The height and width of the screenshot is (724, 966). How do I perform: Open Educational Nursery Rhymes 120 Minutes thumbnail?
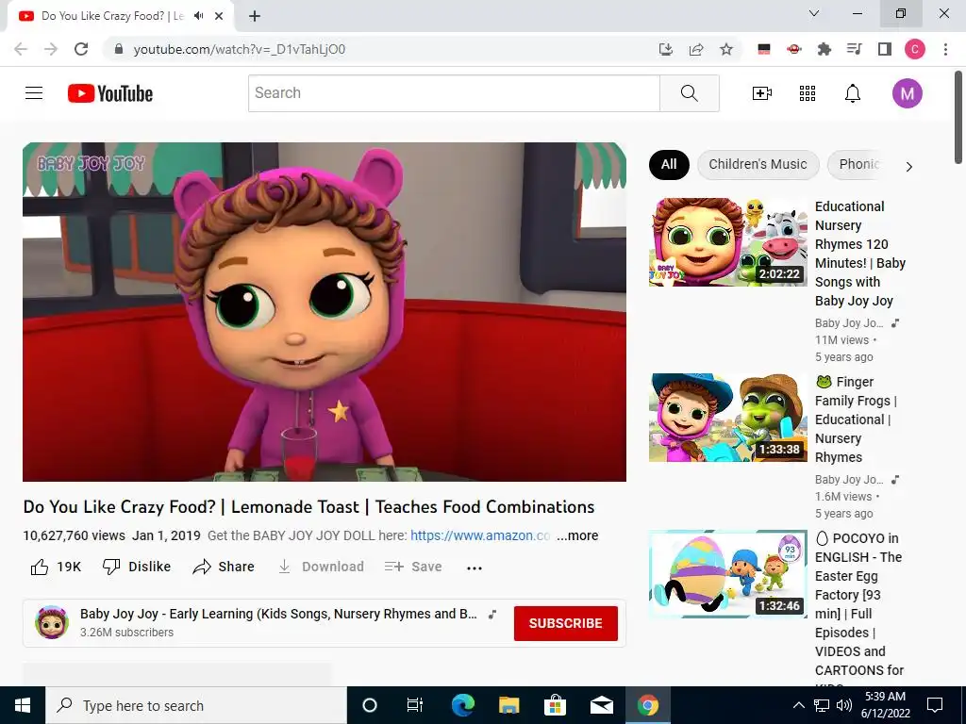tap(727, 242)
